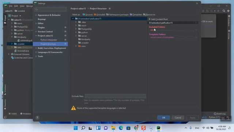This screenshot has height=132, width=234.
Task: Click Project: odoo15 breadcrumb
Action: [x=78, y=8]
